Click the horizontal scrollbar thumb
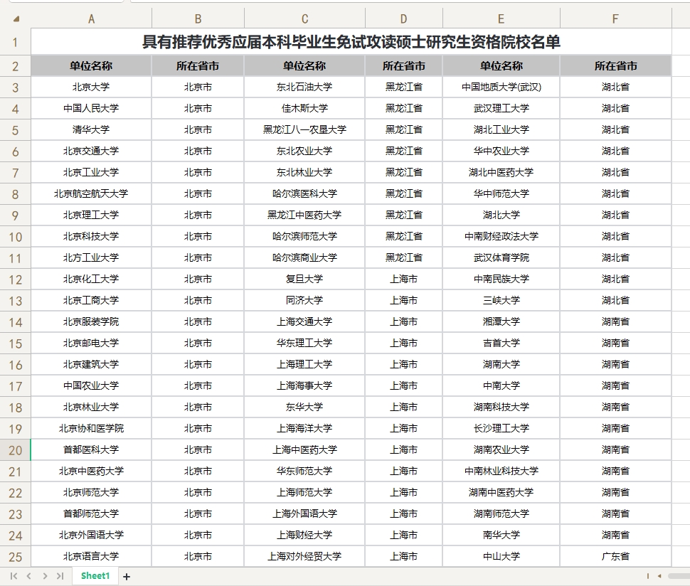The height and width of the screenshot is (586, 690). coord(679,575)
